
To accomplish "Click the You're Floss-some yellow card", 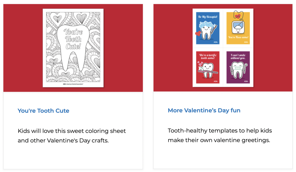I will [238, 28].
